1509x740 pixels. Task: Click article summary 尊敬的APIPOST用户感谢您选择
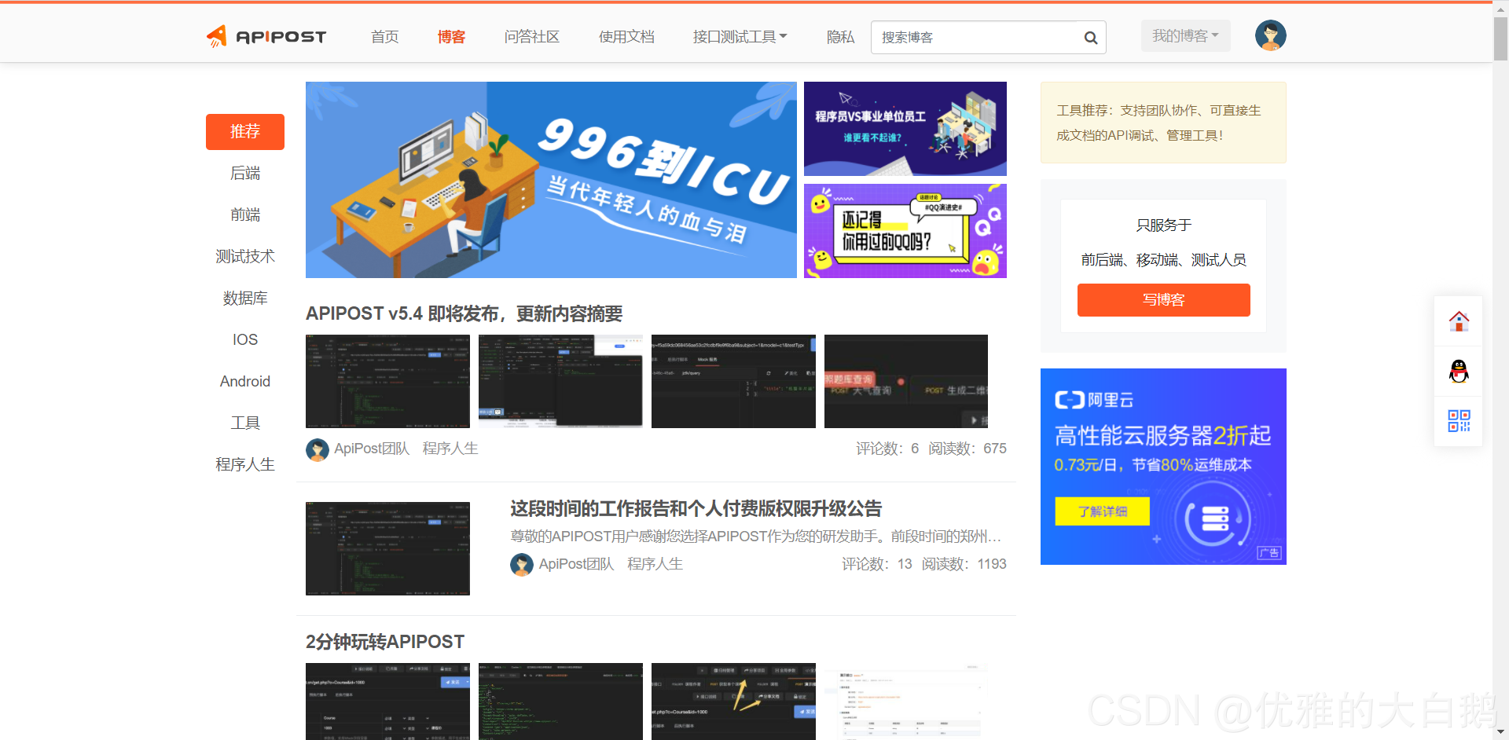(756, 537)
